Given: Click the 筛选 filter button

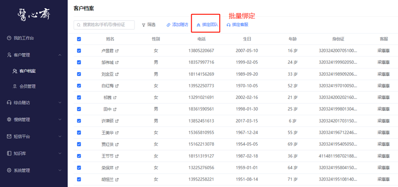Looking at the screenshot, I should pos(148,25).
